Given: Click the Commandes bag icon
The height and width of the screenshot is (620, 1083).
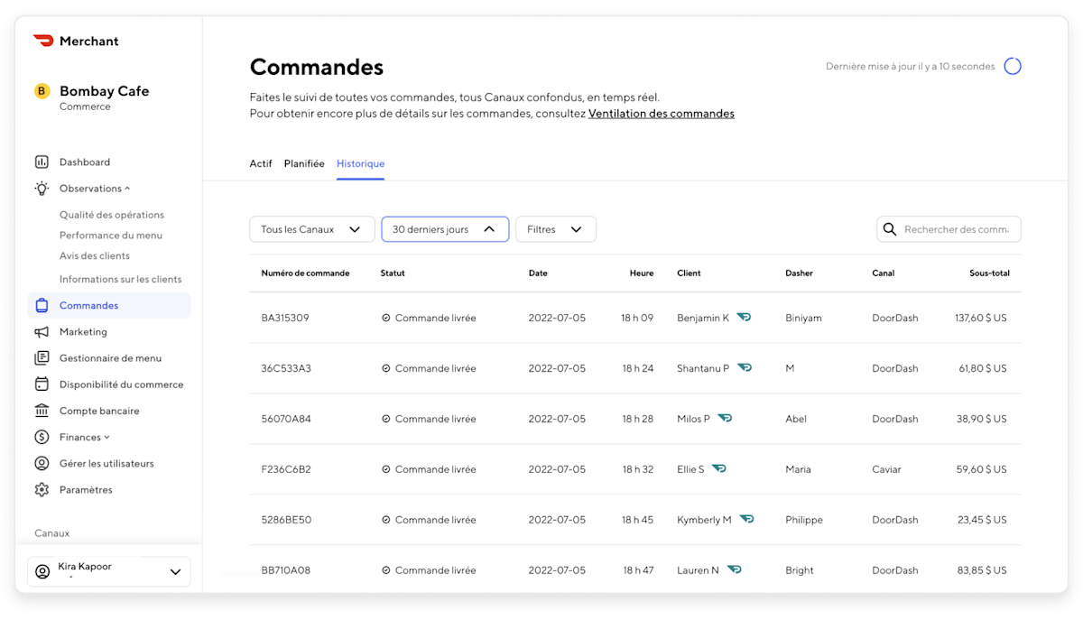Looking at the screenshot, I should click(x=42, y=305).
